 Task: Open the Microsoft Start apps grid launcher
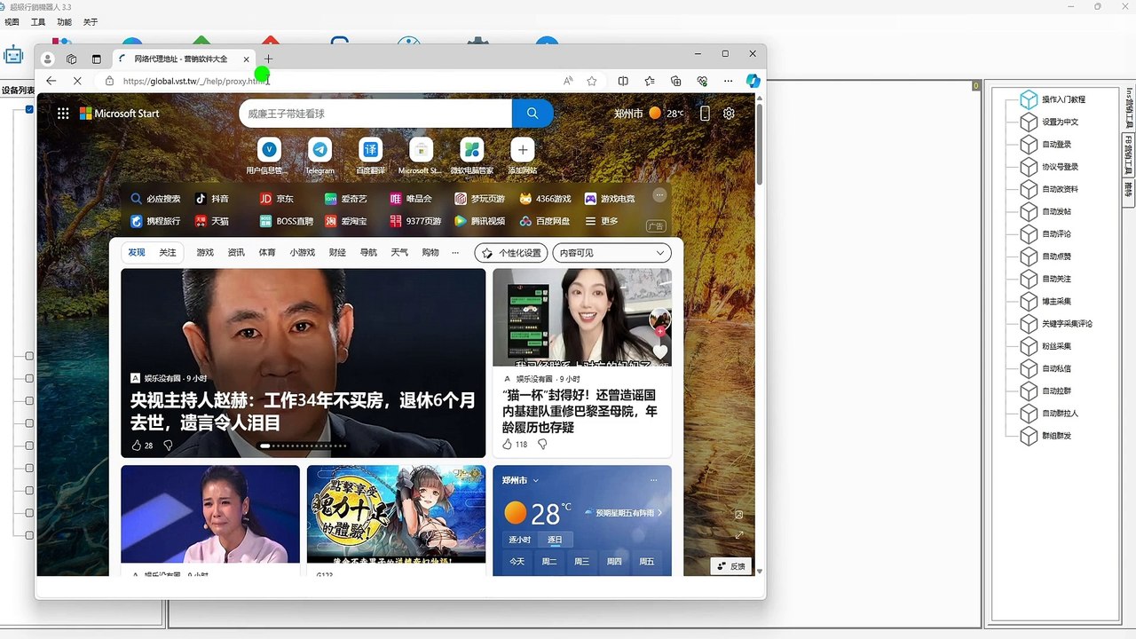coord(63,114)
